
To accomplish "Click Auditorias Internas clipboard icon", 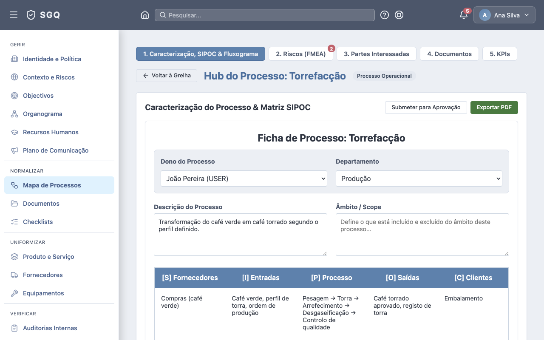I will pyautogui.click(x=14, y=328).
